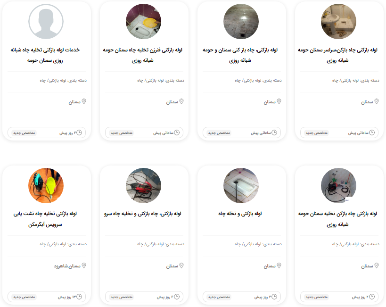The width and height of the screenshot is (386, 307).
Task: Click clock icon beside ۱۳ روز پیش
Action: pyautogui.click(x=79, y=297)
